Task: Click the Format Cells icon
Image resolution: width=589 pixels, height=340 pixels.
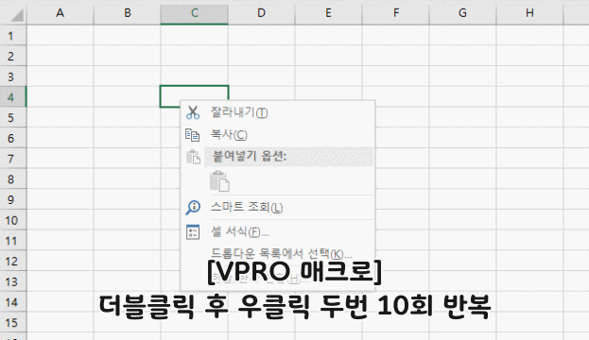Action: 193,232
